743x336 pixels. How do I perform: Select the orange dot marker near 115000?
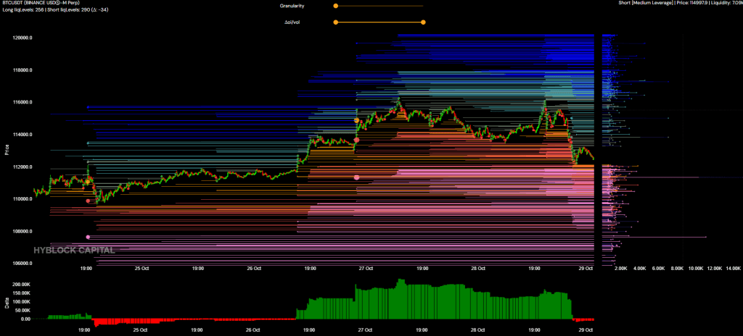(356, 120)
